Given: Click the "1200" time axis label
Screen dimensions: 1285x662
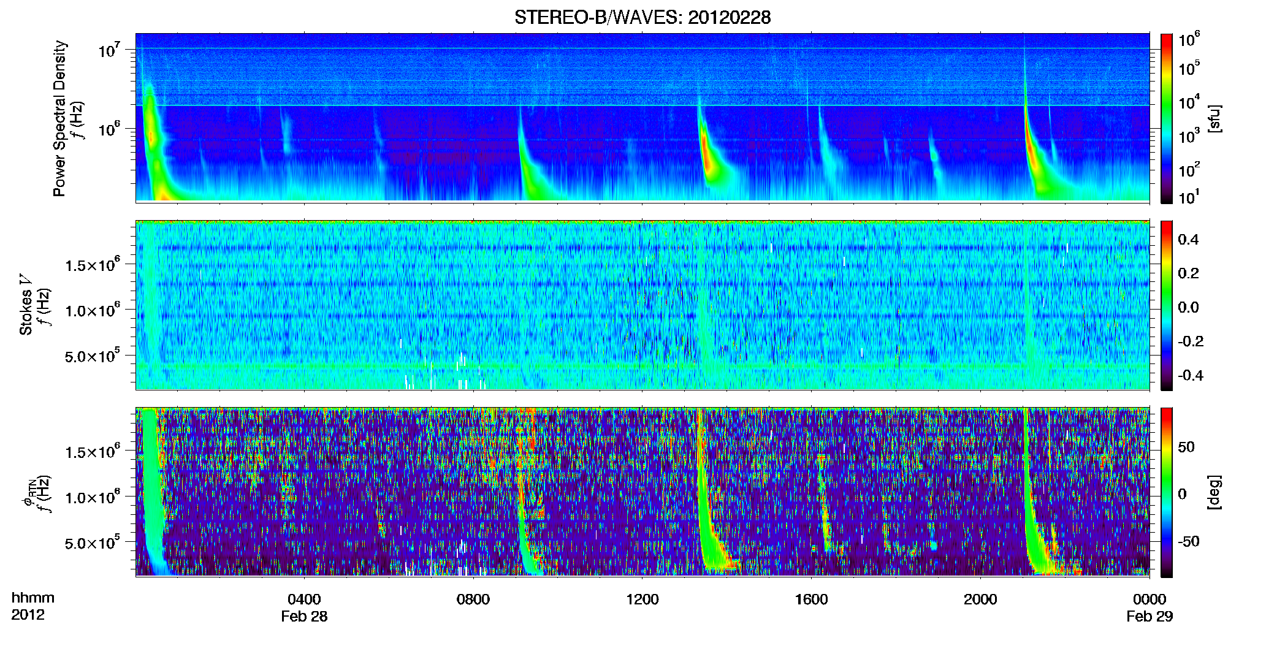Looking at the screenshot, I should (642, 599).
